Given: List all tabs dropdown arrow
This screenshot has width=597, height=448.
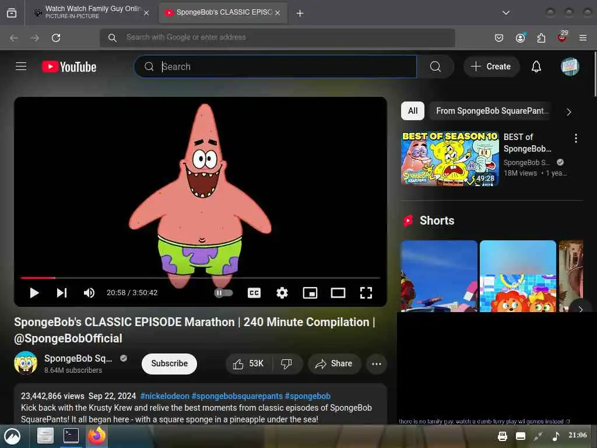Looking at the screenshot, I should [506, 13].
